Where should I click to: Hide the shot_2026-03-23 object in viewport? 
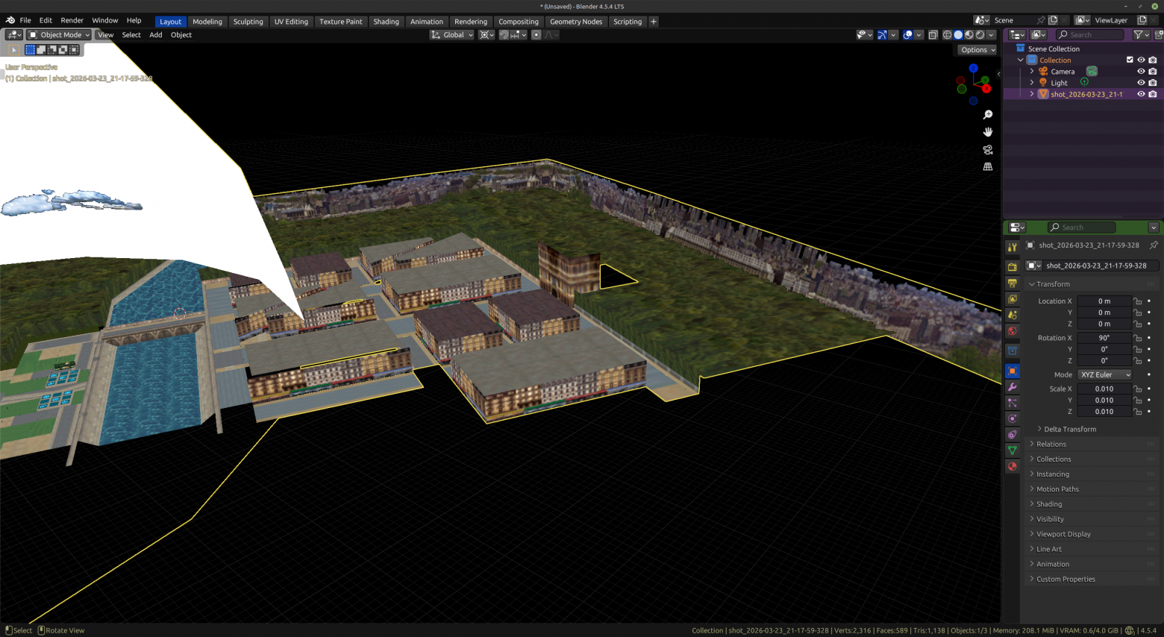(x=1141, y=94)
